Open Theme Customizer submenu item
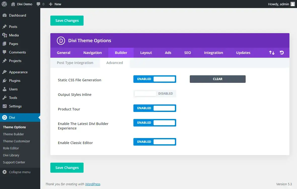 coord(16,141)
